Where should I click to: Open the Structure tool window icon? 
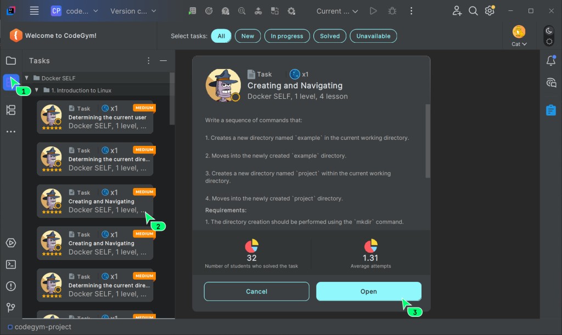pos(11,110)
